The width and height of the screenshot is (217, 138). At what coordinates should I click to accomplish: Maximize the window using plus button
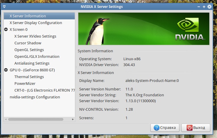[204, 7]
